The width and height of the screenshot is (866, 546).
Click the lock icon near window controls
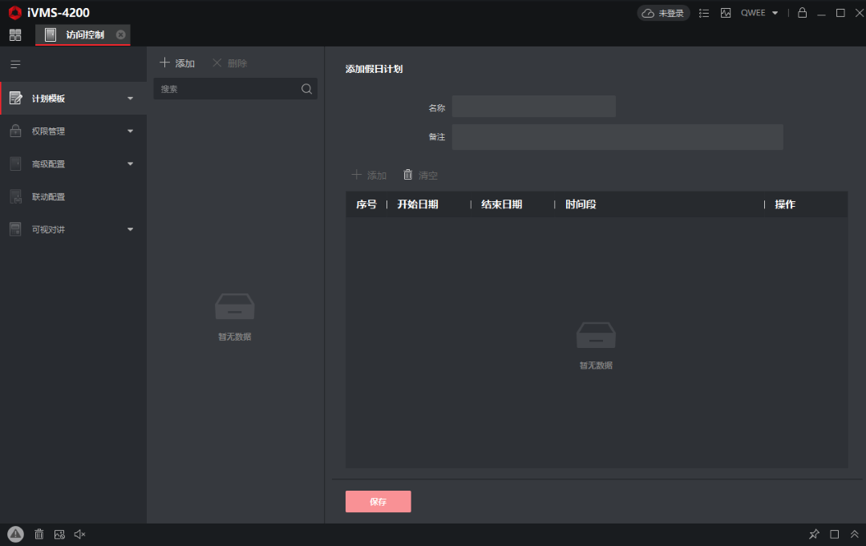click(802, 13)
